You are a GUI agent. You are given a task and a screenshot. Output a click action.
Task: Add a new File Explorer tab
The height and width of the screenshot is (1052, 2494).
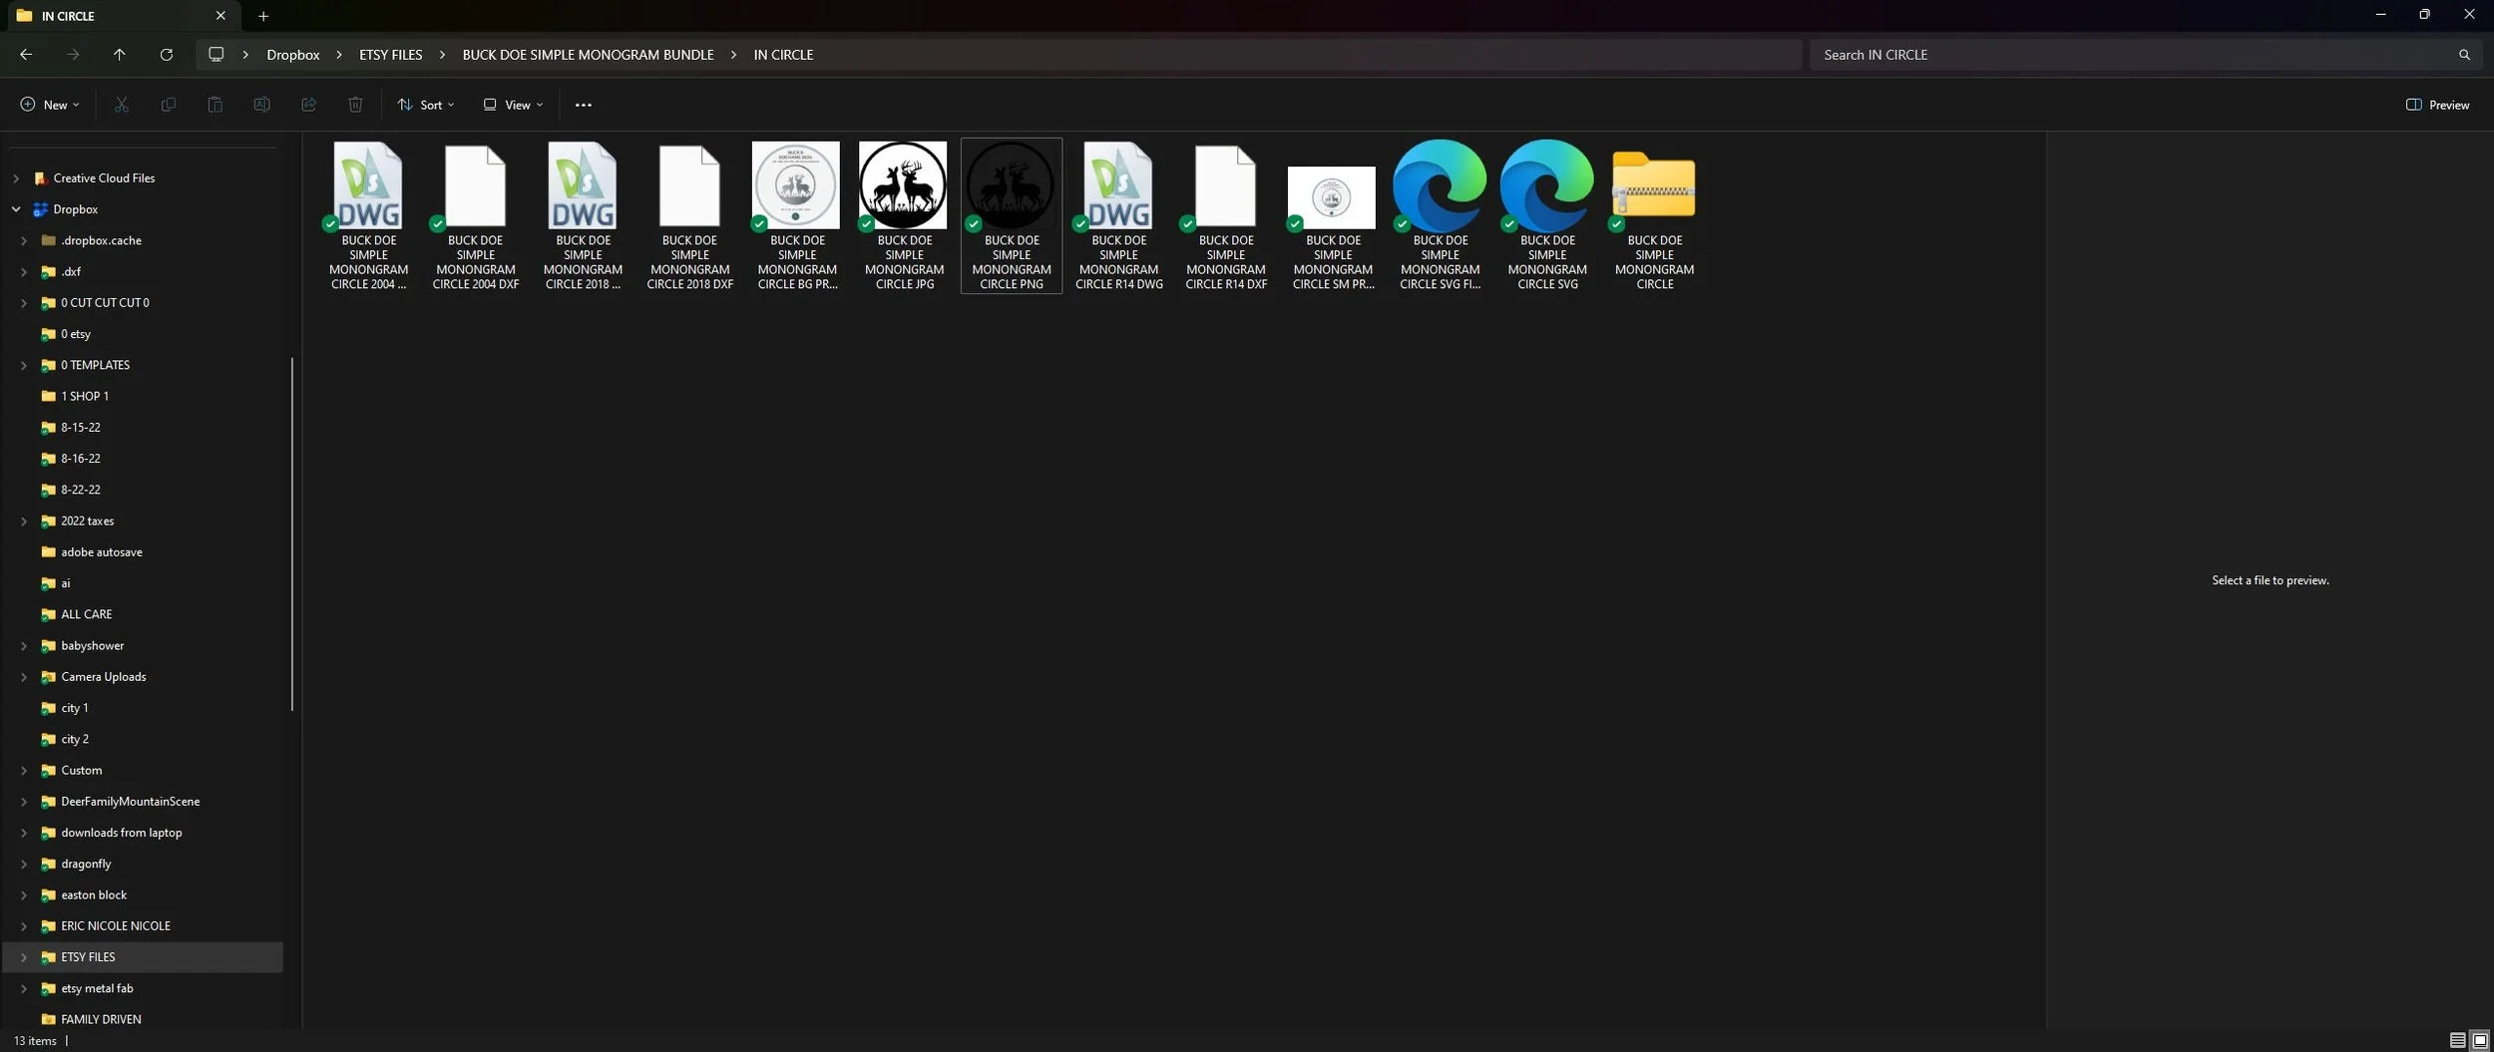pos(263,16)
